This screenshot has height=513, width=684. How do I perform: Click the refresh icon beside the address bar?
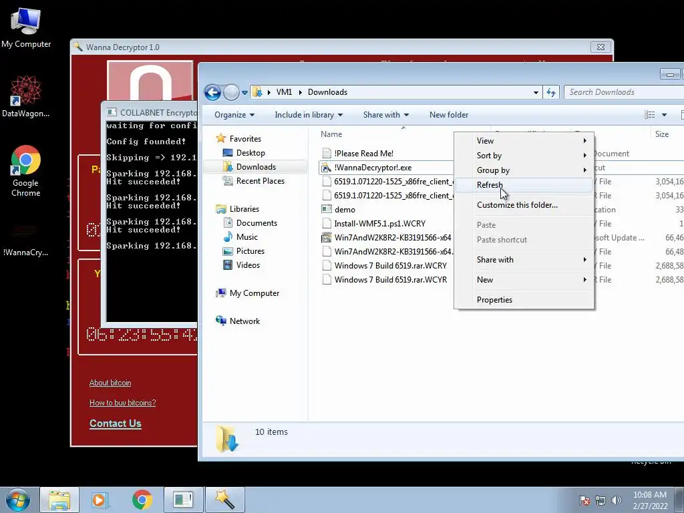pyautogui.click(x=551, y=92)
